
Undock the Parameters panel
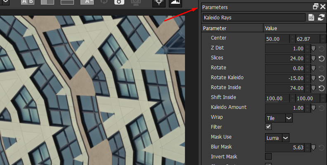(315, 7)
